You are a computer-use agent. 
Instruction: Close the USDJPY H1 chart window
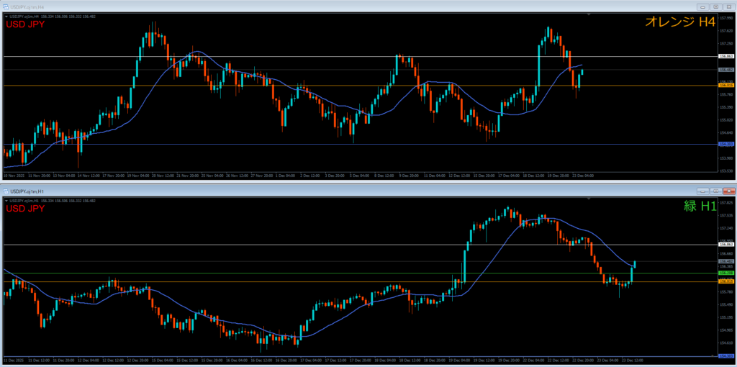[x=729, y=191]
